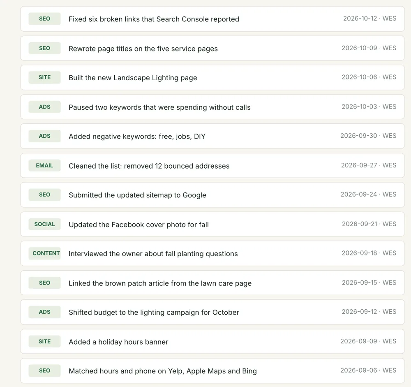Click the ADS tag on the shifted budget entry
The image size is (411, 387).
pyautogui.click(x=44, y=312)
